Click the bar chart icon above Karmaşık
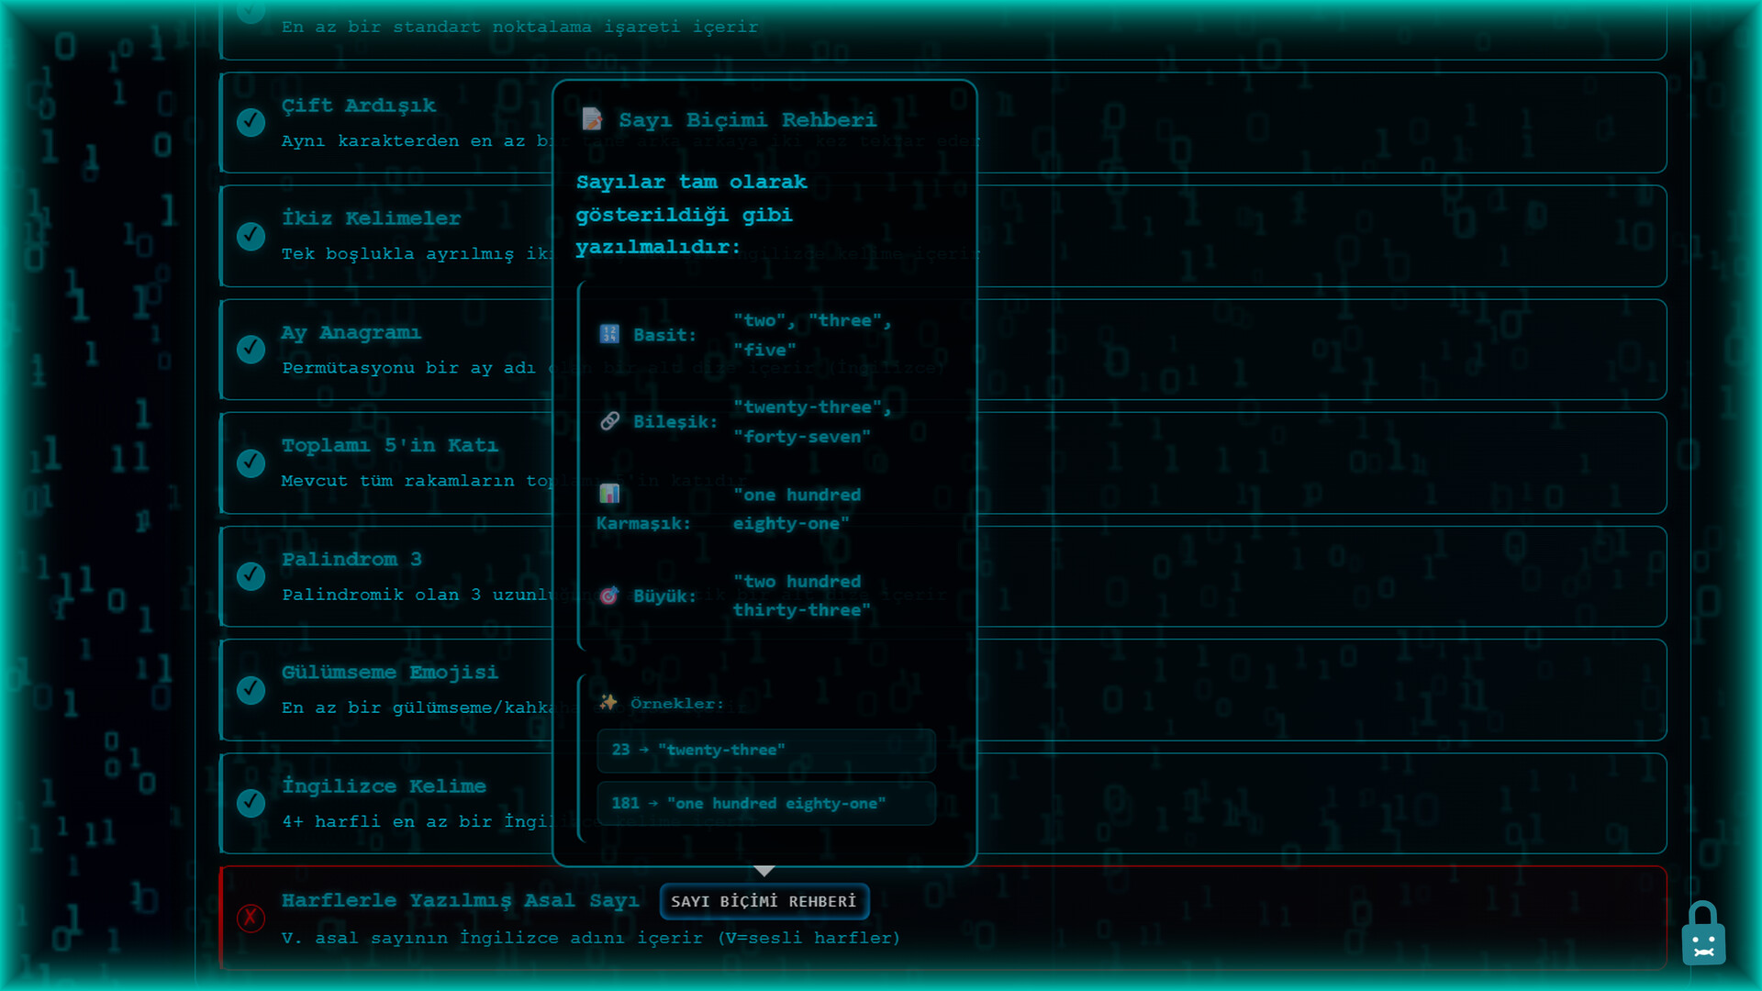The image size is (1762, 991). point(609,494)
